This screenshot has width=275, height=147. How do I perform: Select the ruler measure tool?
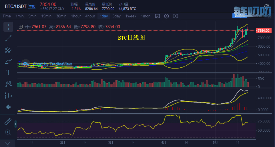(8, 121)
